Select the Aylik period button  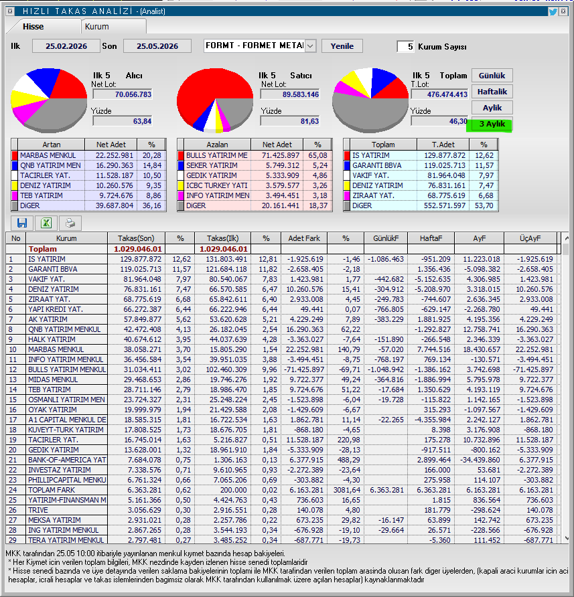(492, 108)
